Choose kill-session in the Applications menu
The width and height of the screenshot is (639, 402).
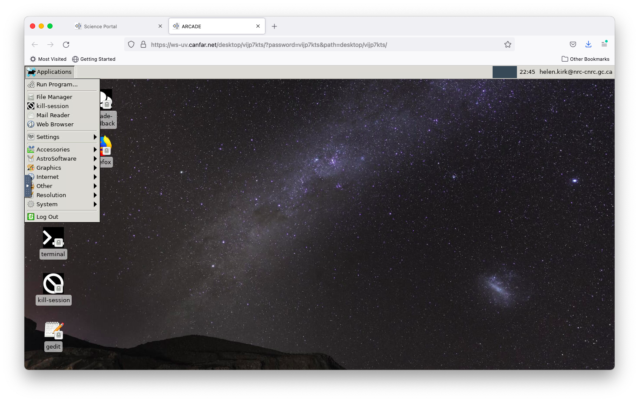pos(62,106)
